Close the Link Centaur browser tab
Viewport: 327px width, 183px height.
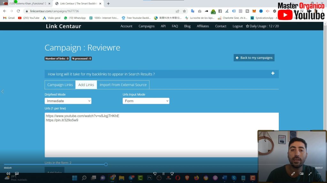(100, 3)
